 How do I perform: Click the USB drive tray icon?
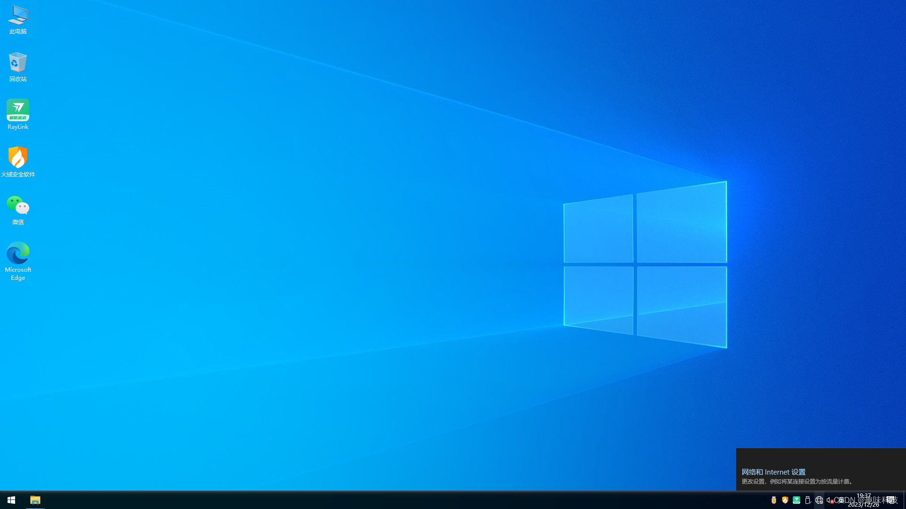(773, 500)
